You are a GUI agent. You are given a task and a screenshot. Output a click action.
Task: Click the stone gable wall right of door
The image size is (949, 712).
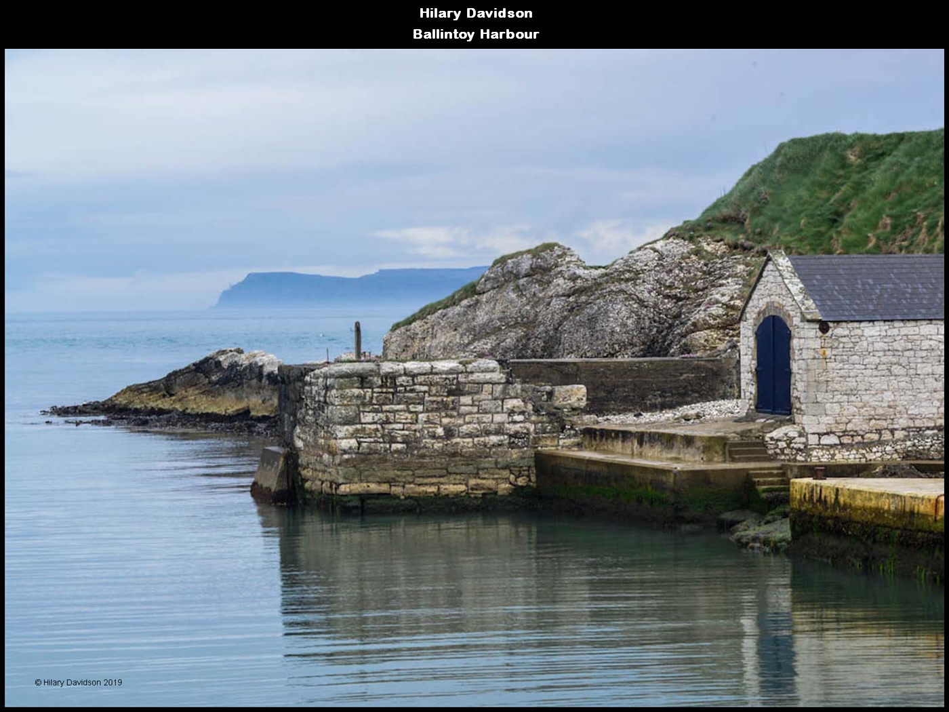(868, 380)
